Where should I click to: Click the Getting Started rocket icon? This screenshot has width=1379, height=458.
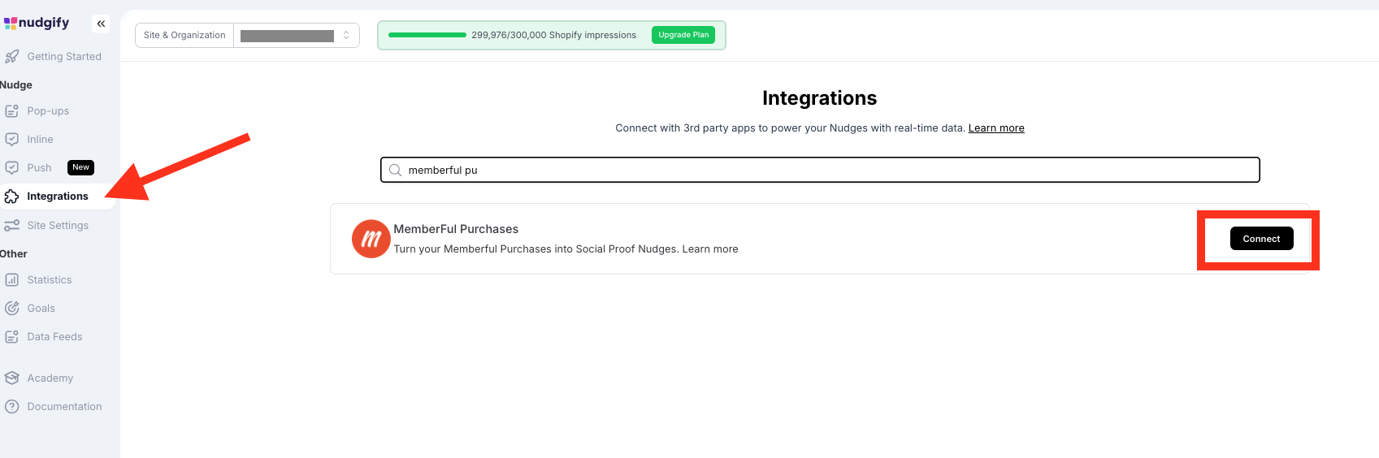pyautogui.click(x=12, y=57)
